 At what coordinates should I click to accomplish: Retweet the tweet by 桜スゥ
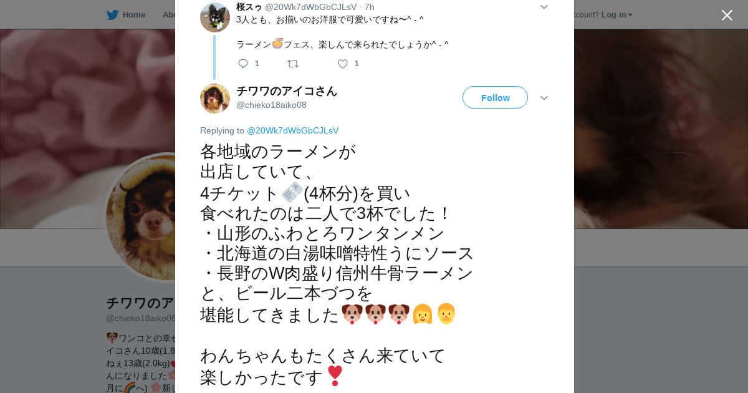click(x=293, y=64)
